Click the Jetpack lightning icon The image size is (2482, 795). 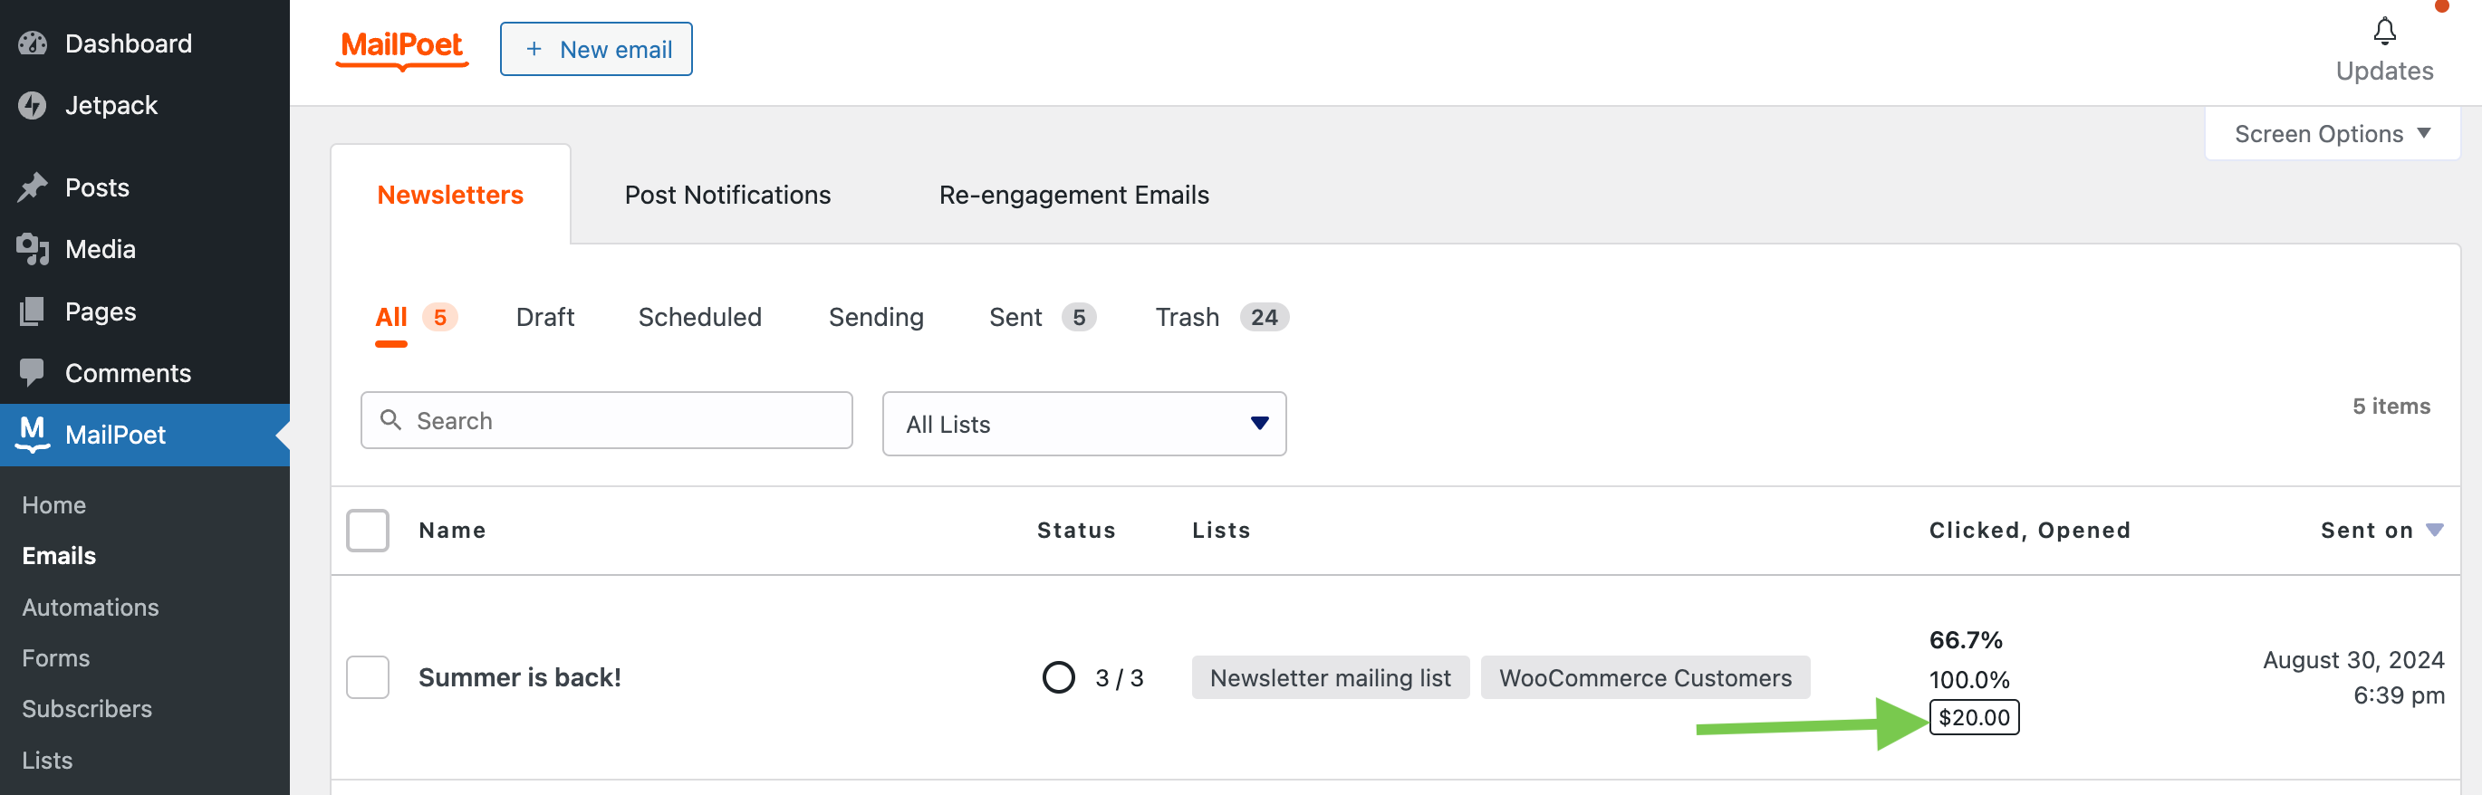[33, 105]
